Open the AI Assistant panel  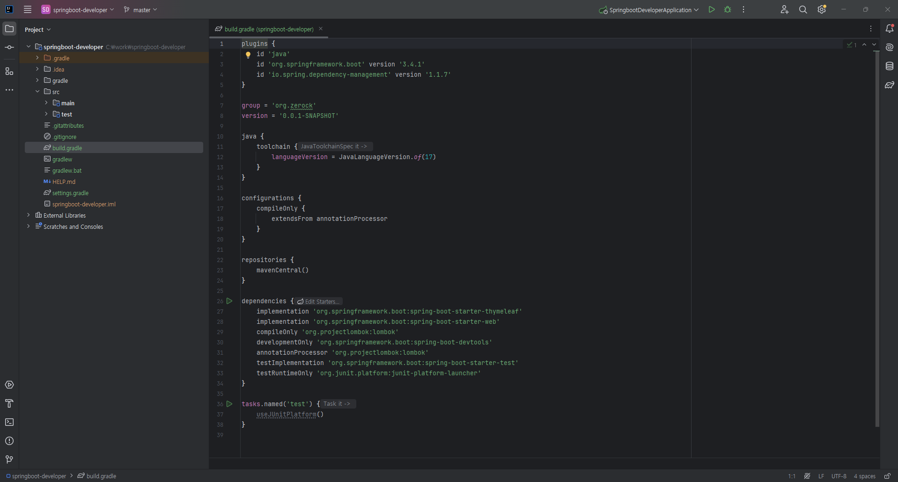click(x=890, y=47)
